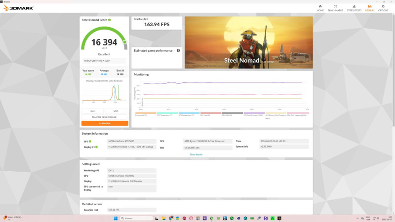Open File Explorer from taskbar
Viewport: 395px width, 222px height.
click(164, 218)
